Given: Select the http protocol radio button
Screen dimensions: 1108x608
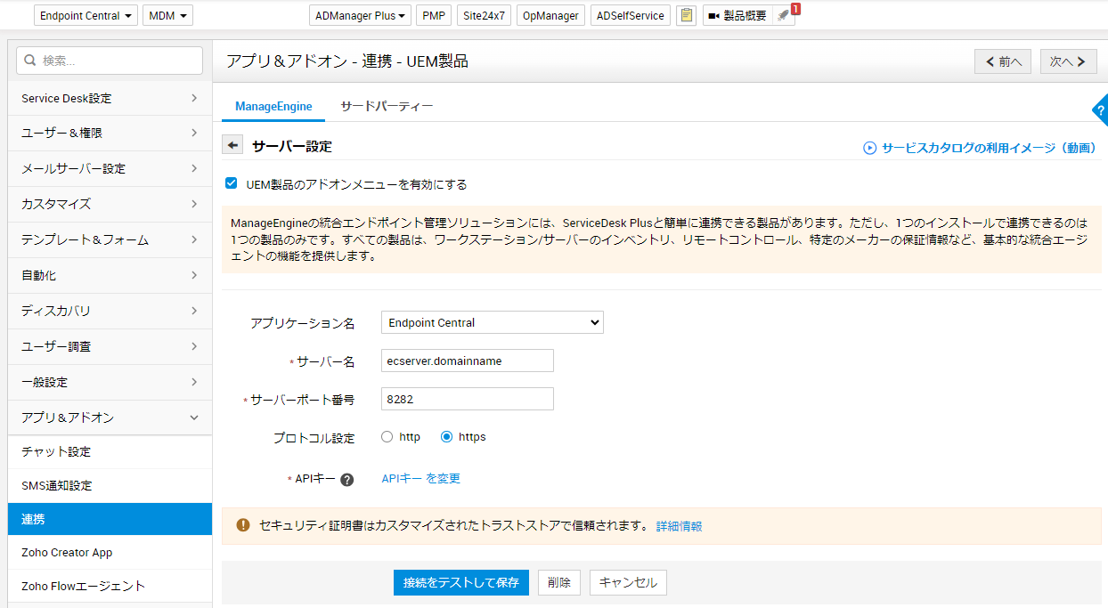Looking at the screenshot, I should 387,437.
